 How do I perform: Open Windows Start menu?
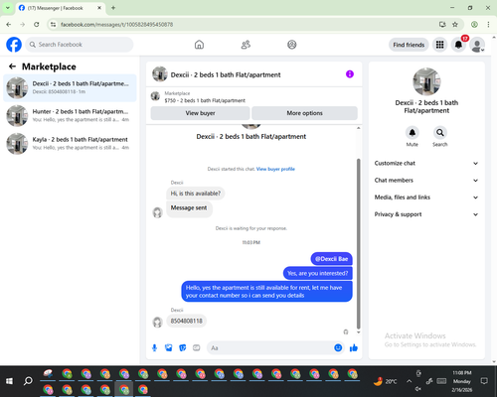[9, 381]
